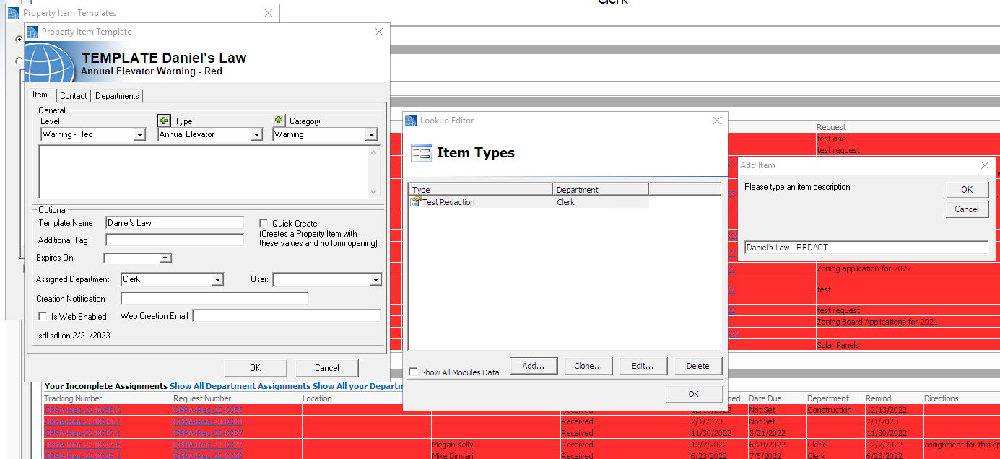The image size is (1000, 459).
Task: Click the Test Redaction row icon
Action: coord(416,202)
